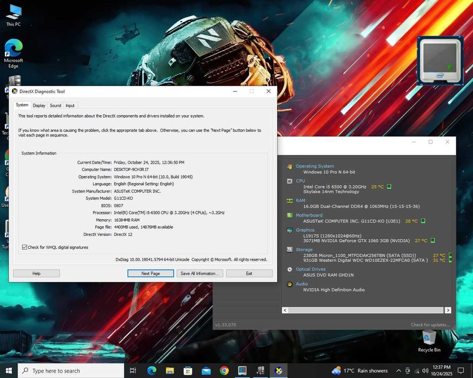
Task: Open Task View from the taskbar
Action: (x=133, y=370)
